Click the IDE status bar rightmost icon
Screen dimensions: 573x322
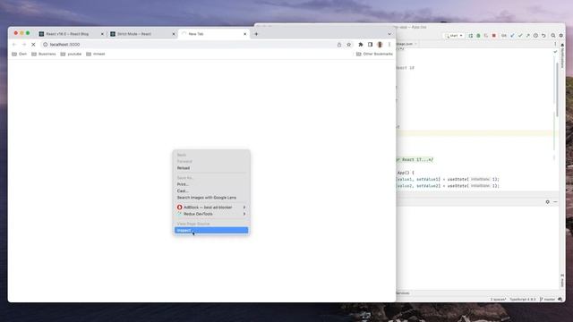(x=560, y=300)
